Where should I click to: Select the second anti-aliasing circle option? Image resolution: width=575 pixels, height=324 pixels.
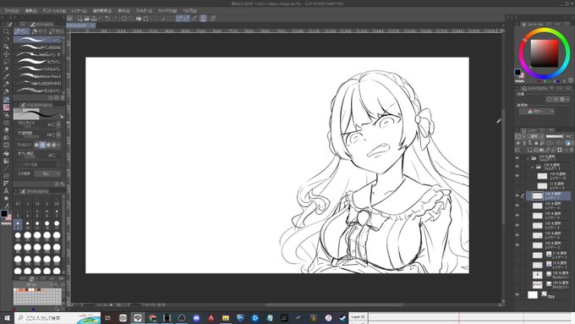coord(42,145)
